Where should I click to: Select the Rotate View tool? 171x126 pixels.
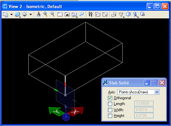[74, 15]
